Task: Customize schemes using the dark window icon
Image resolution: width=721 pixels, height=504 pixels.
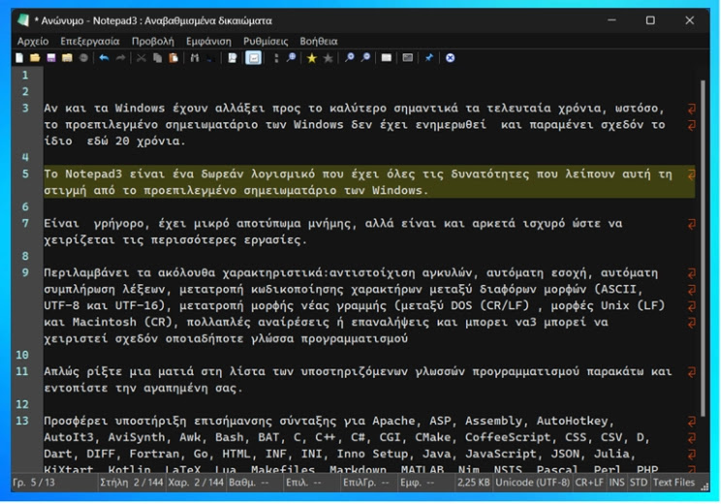Action: [407, 58]
